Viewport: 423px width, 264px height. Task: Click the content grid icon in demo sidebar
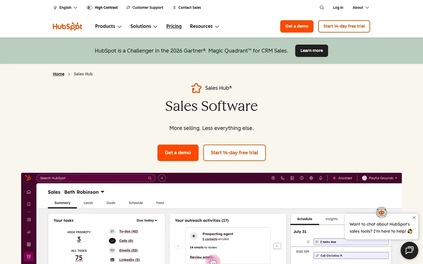click(x=29, y=244)
